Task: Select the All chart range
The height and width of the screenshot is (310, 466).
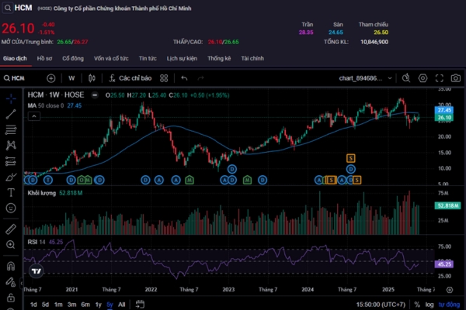Action: pos(122,305)
